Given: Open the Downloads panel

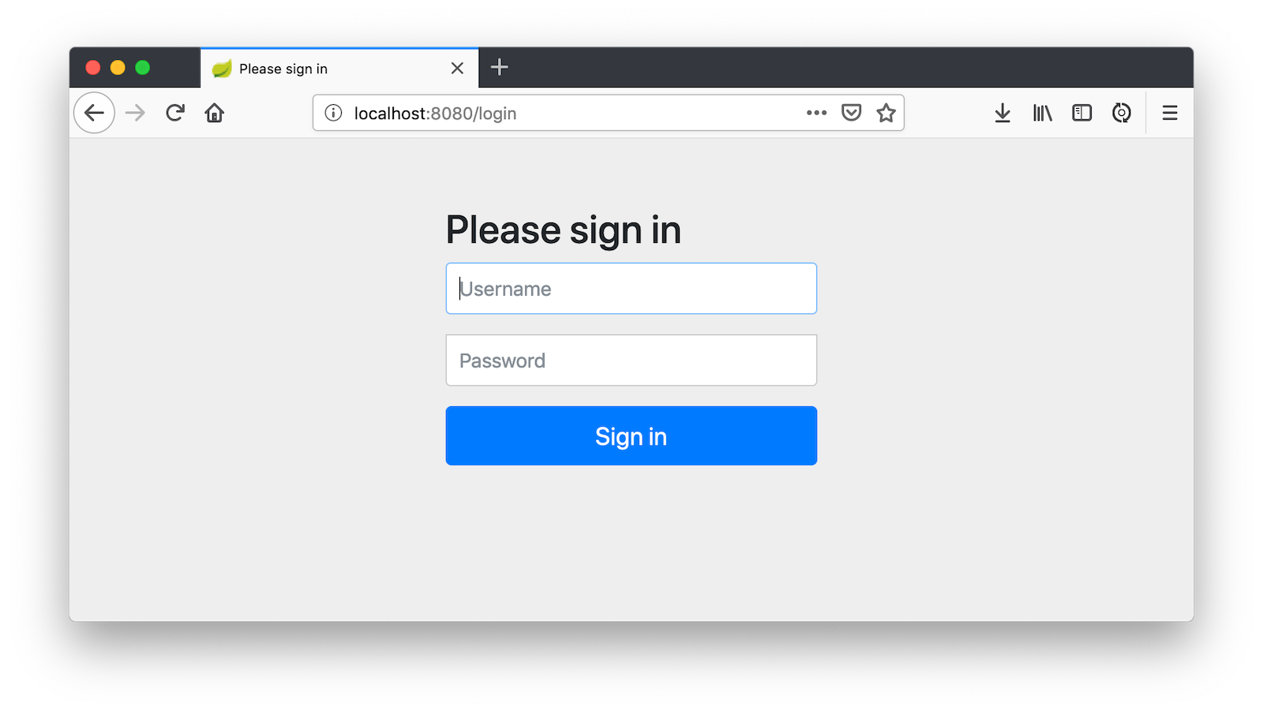Looking at the screenshot, I should (1003, 113).
